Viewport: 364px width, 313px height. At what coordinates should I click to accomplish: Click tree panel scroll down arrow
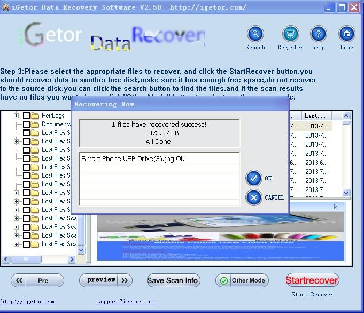[x=81, y=250]
